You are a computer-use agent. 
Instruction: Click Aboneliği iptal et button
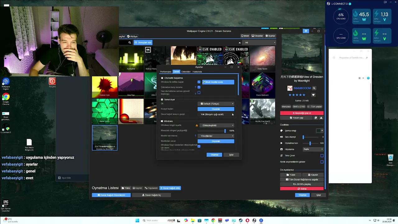(x=302, y=113)
